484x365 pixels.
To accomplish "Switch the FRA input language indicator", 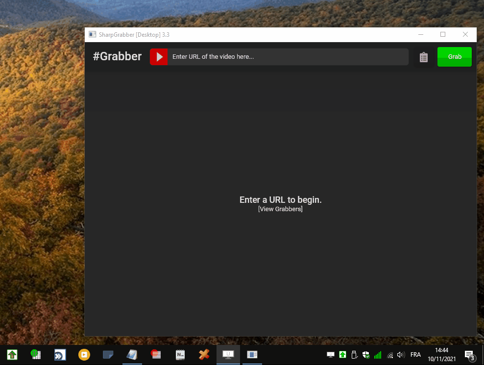I will 415,355.
